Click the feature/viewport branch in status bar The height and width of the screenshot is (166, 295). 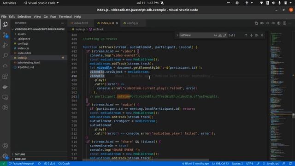point(22,164)
